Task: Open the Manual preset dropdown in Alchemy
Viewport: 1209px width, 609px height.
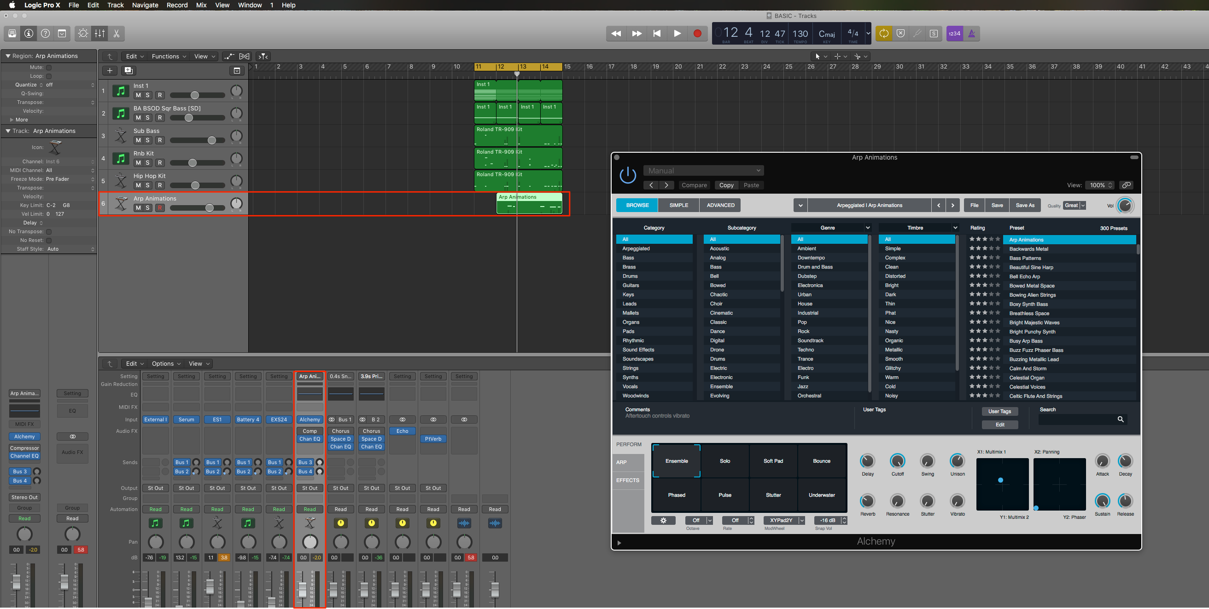Action: pyautogui.click(x=704, y=171)
